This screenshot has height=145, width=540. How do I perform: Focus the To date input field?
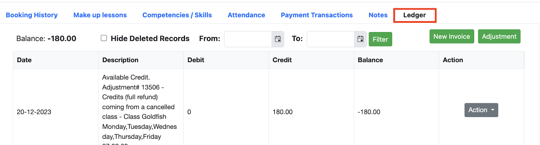331,39
